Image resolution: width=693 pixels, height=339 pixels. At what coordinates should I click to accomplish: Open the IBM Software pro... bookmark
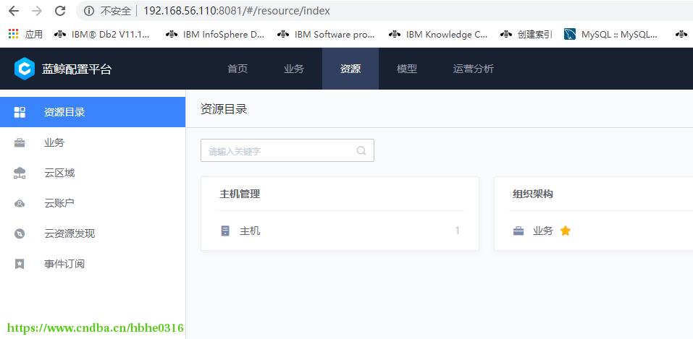pos(326,35)
